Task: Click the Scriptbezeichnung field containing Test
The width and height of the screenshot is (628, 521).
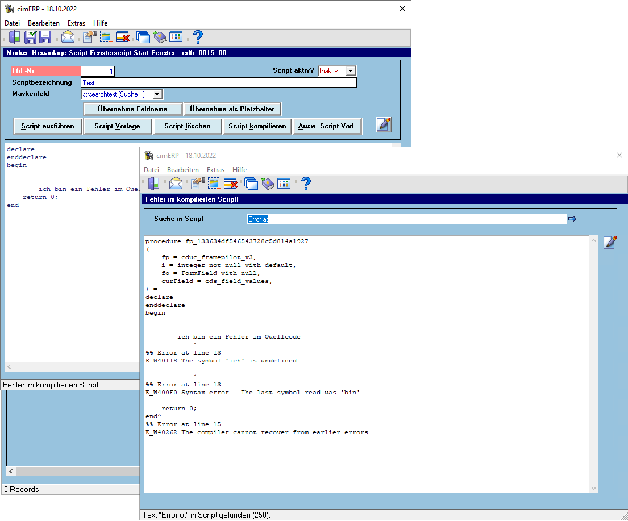Action: 219,83
